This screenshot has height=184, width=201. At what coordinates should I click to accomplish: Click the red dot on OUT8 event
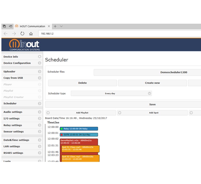(62, 135)
